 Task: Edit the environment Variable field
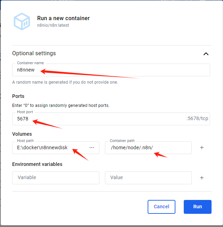click(56, 178)
